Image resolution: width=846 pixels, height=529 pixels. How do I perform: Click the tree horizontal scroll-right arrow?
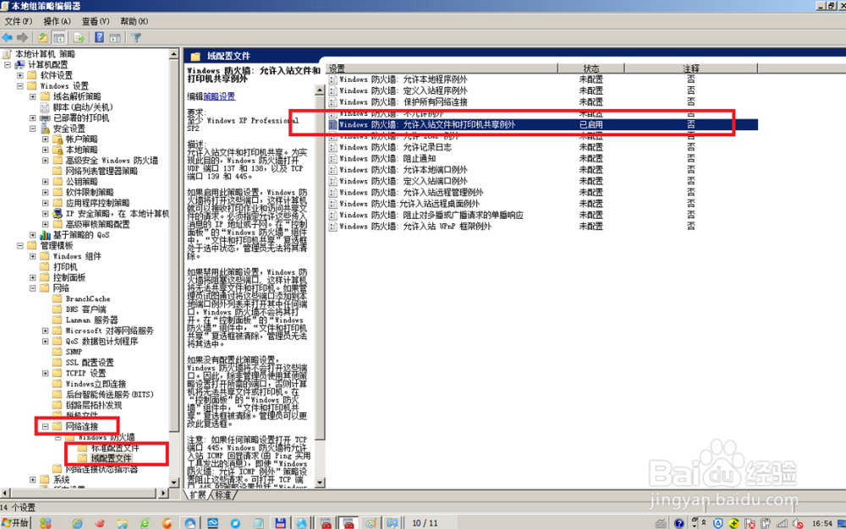[163, 493]
